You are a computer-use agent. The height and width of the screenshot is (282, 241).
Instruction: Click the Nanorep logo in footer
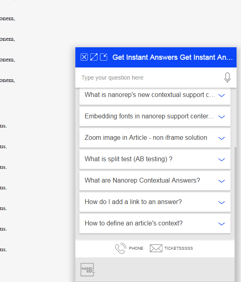click(87, 269)
